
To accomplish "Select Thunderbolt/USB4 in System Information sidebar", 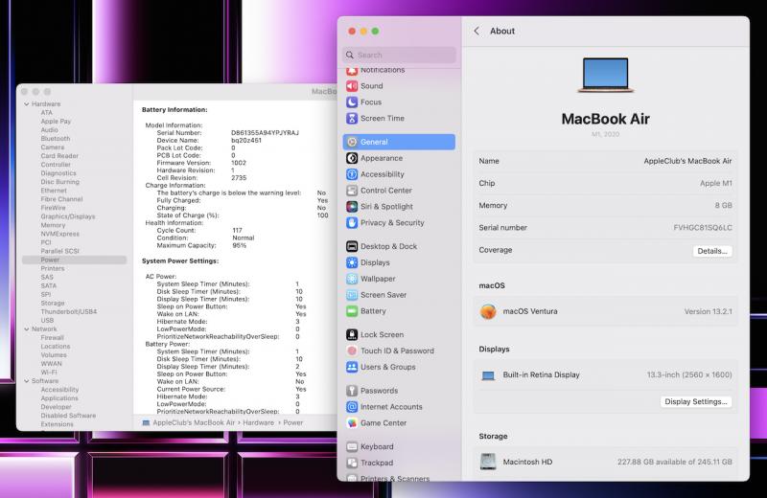I will click(x=68, y=311).
